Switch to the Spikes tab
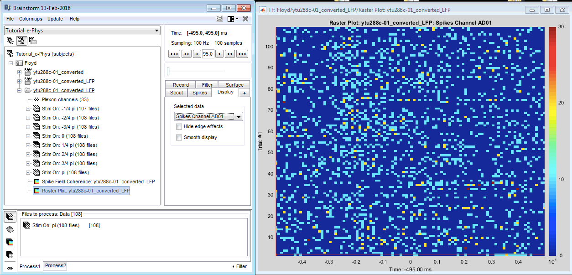The height and width of the screenshot is (275, 572). point(199,93)
